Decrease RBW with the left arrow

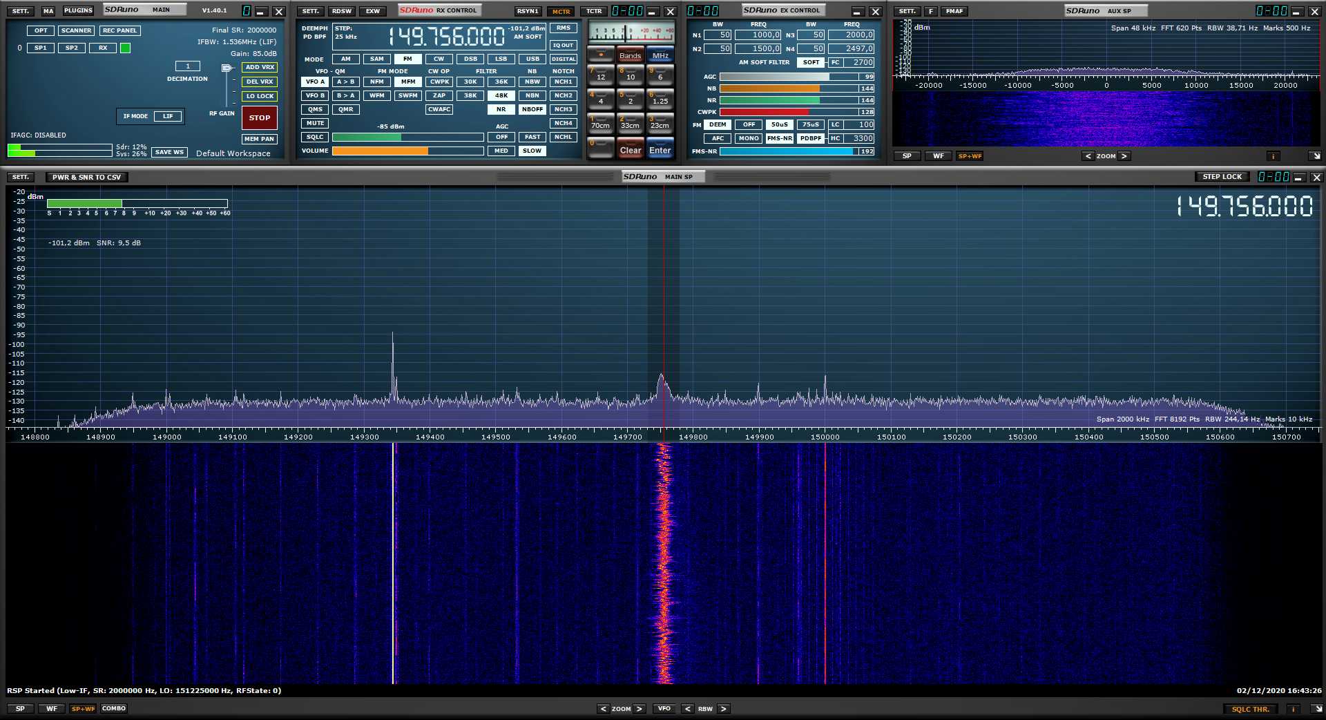687,709
